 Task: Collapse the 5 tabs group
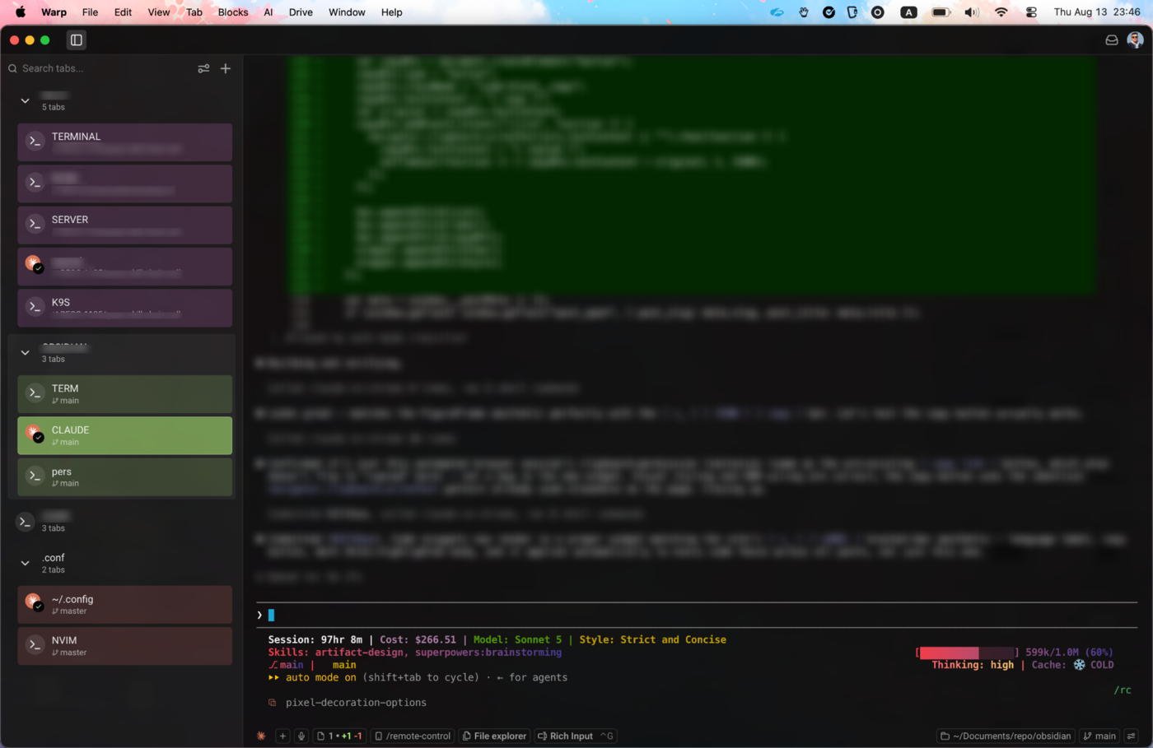point(25,100)
